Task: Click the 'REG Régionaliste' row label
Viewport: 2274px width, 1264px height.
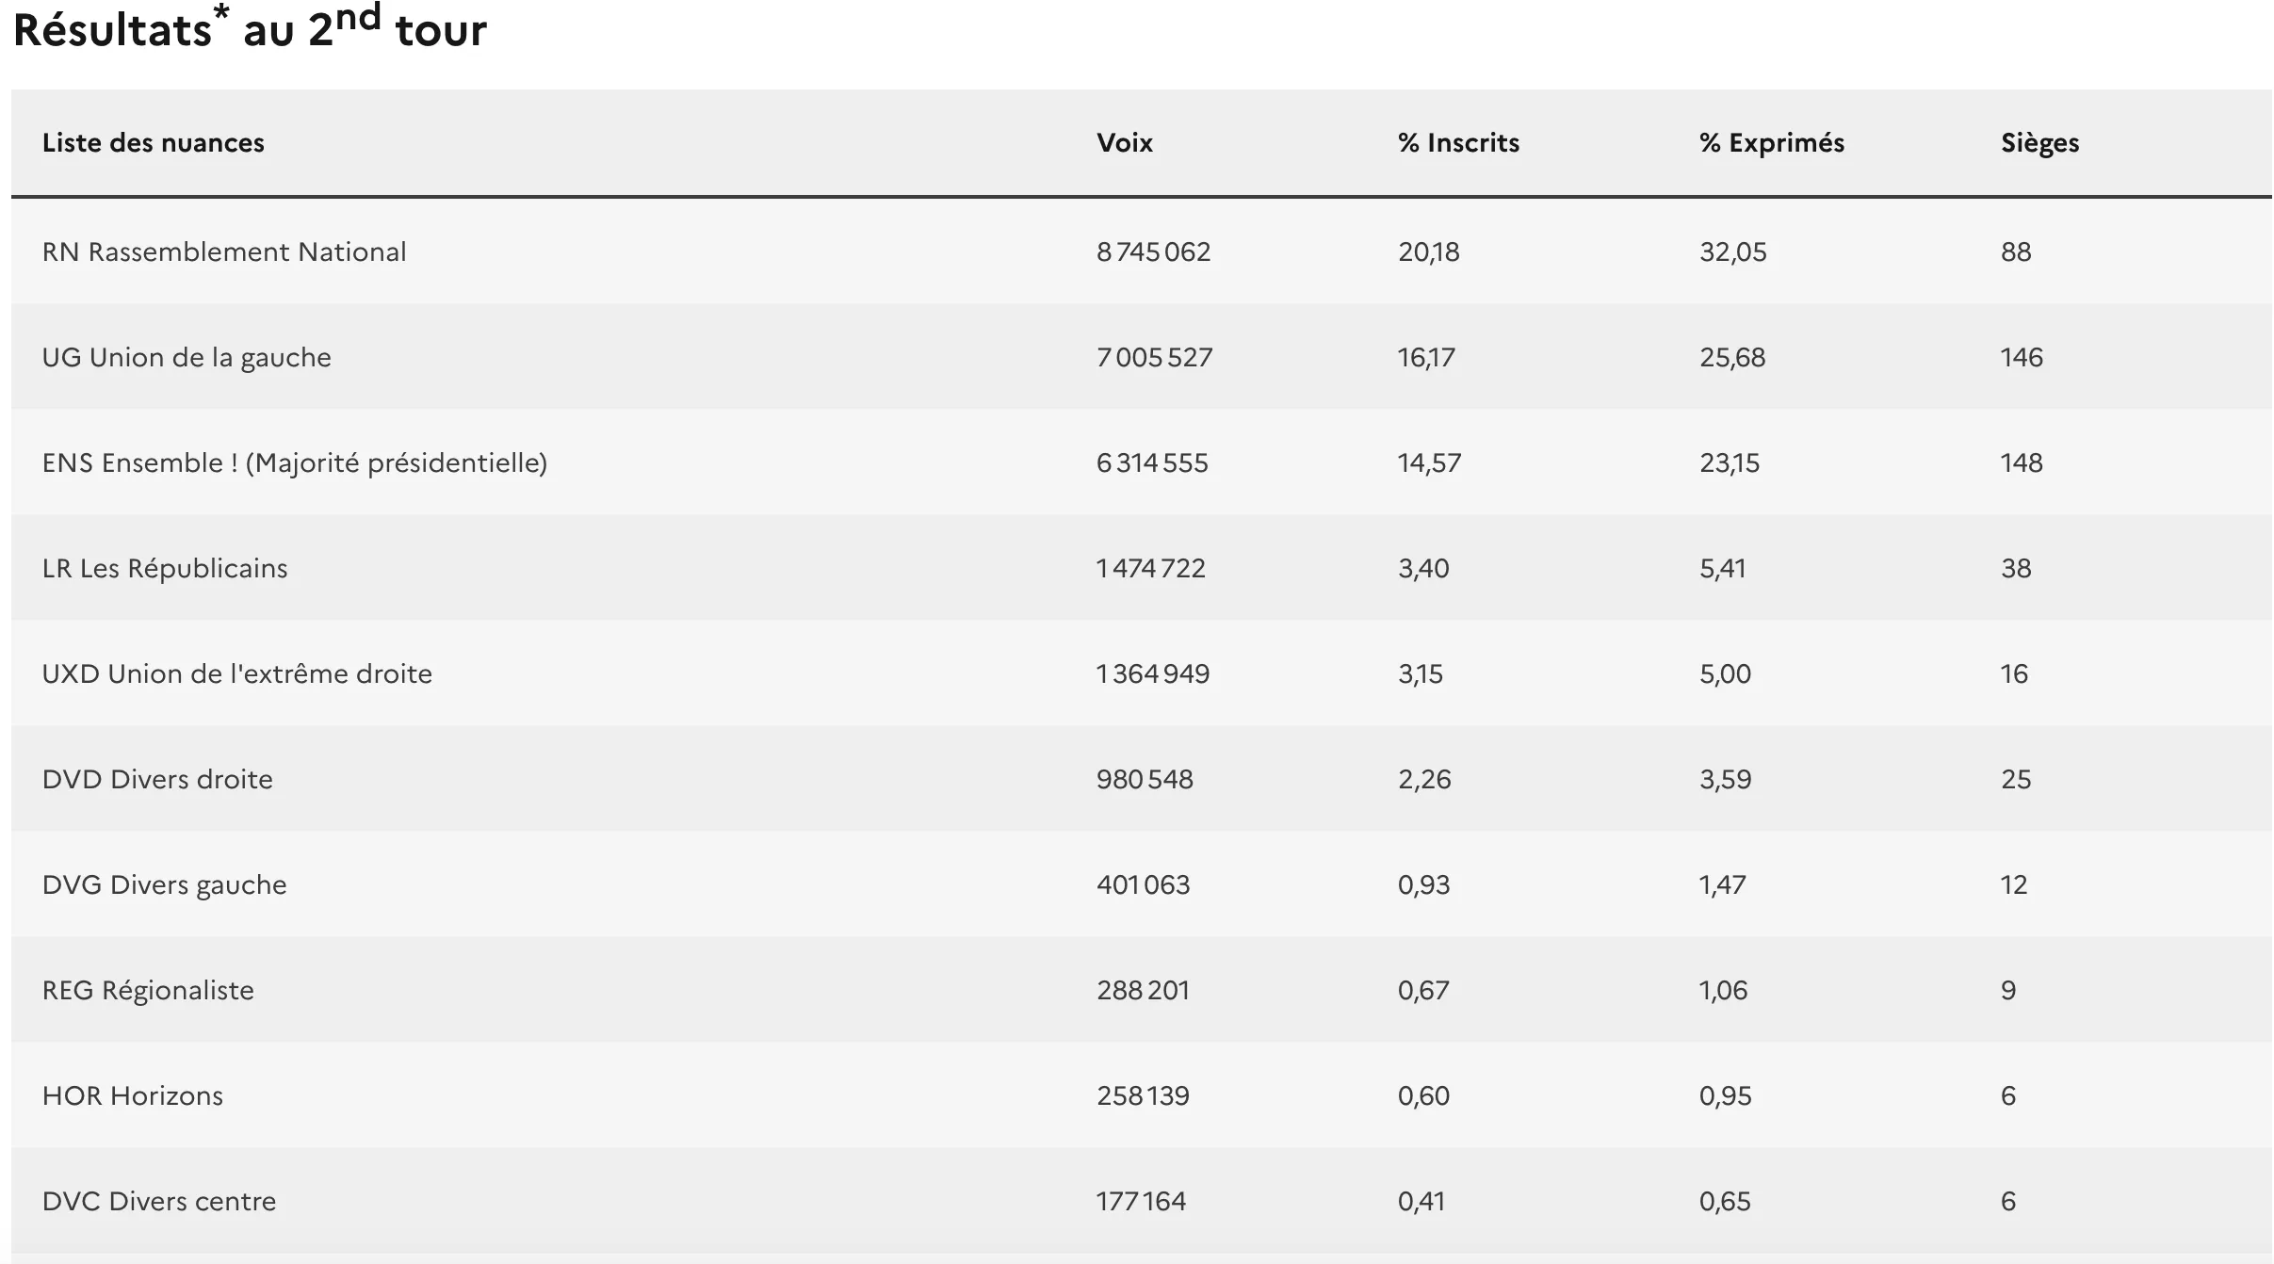Action: [x=148, y=991]
